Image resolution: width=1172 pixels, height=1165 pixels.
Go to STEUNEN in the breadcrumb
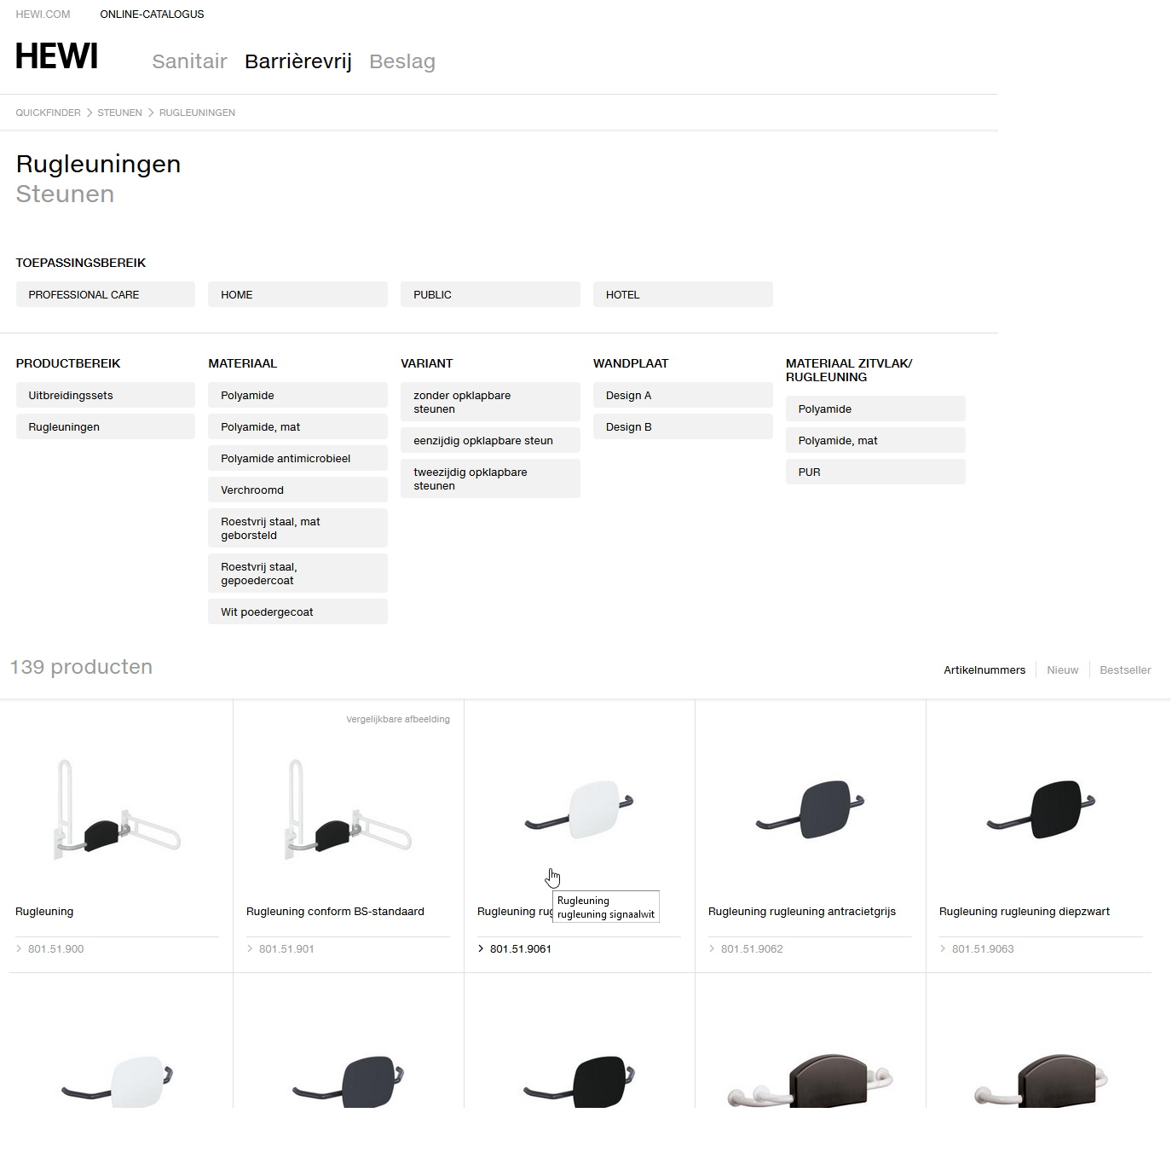point(119,113)
